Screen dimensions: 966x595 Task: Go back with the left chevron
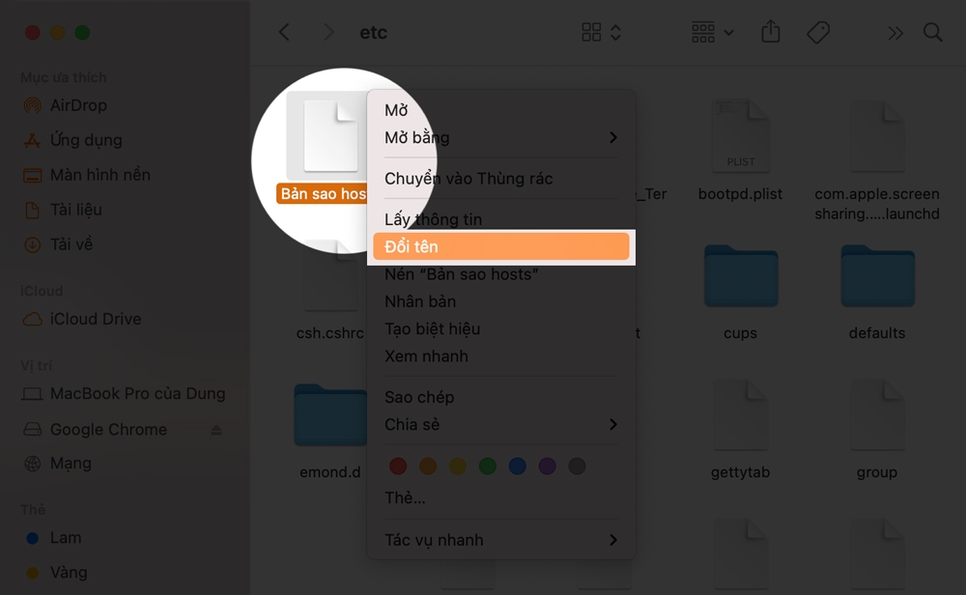284,32
